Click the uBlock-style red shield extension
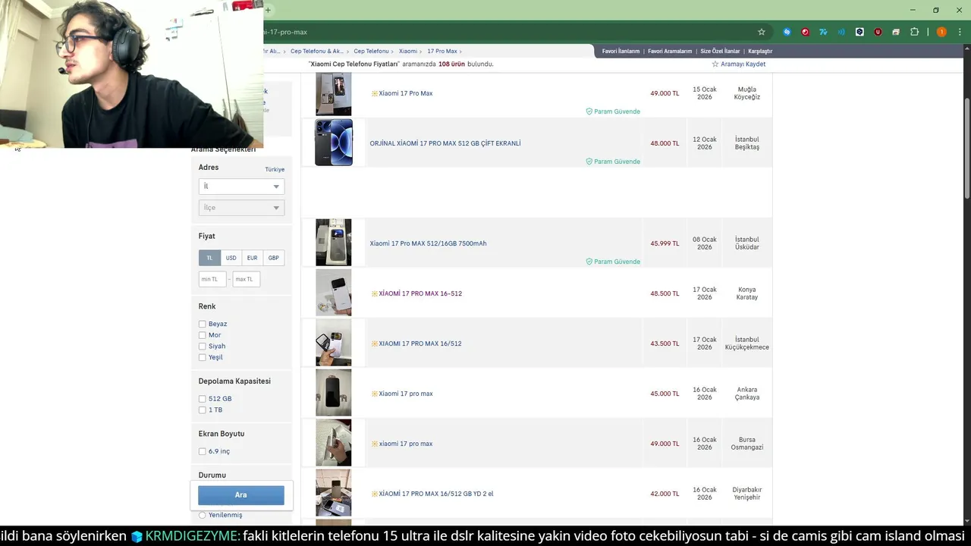The height and width of the screenshot is (546, 971). tap(878, 32)
